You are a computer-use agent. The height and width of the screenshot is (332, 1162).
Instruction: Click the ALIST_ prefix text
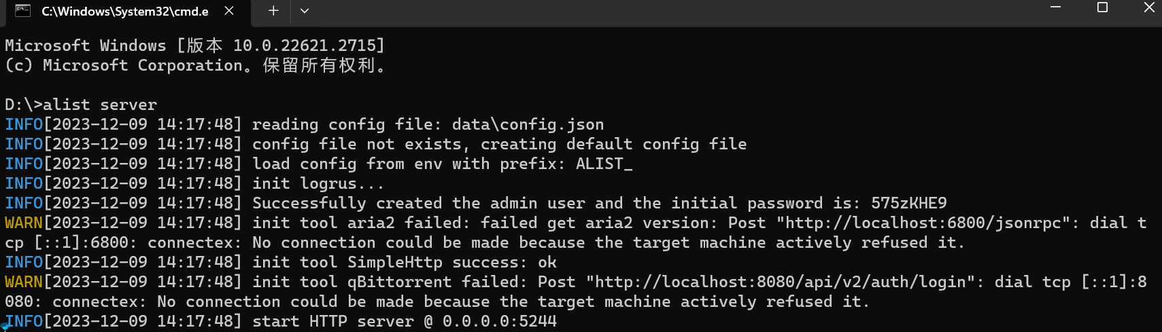click(x=604, y=164)
